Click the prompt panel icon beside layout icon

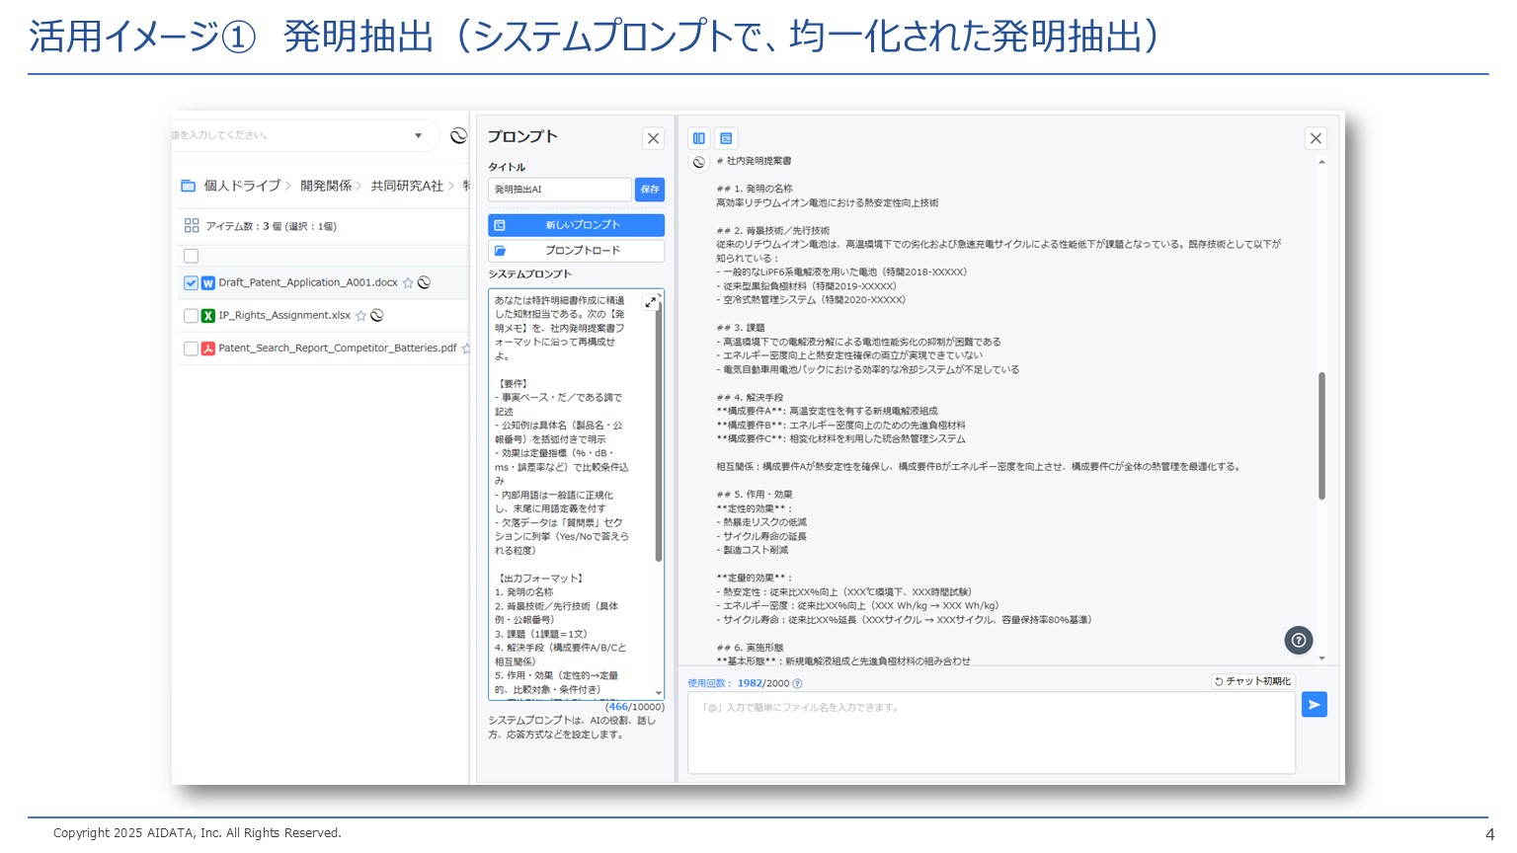(726, 138)
